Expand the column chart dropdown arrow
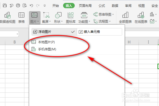The image size is (159, 106). pos(156,15)
